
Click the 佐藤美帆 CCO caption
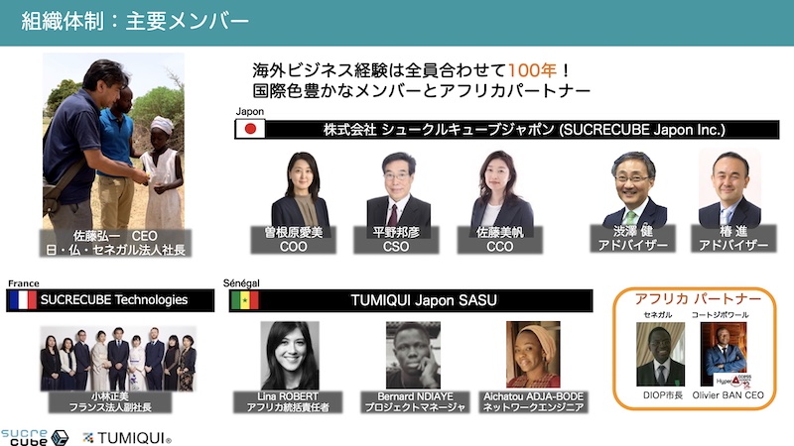pos(500,240)
